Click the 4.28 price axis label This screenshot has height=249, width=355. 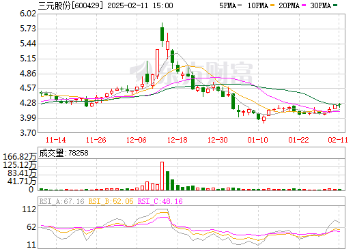click(x=28, y=103)
